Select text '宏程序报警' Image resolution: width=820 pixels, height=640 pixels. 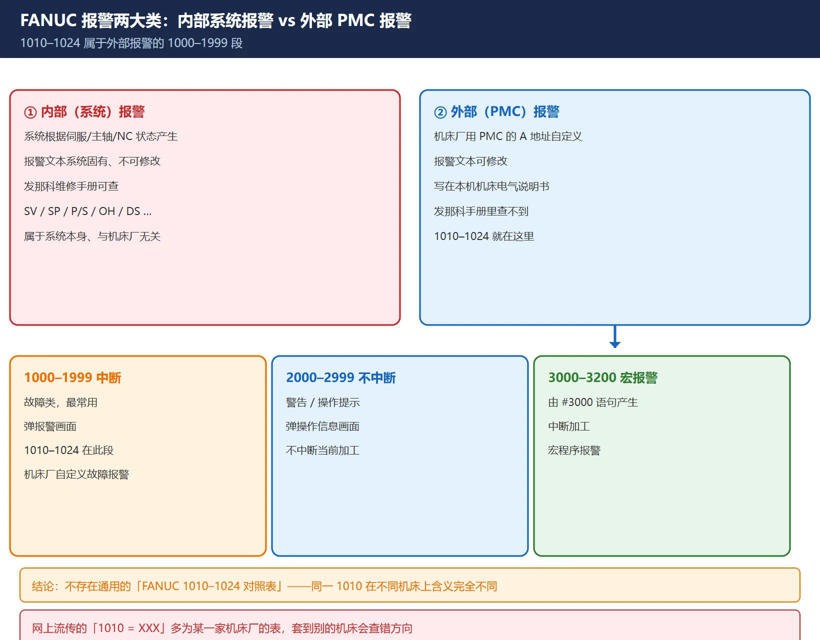click(x=574, y=450)
